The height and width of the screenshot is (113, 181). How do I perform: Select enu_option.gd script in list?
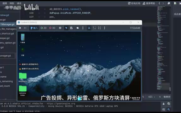(x=8, y=43)
